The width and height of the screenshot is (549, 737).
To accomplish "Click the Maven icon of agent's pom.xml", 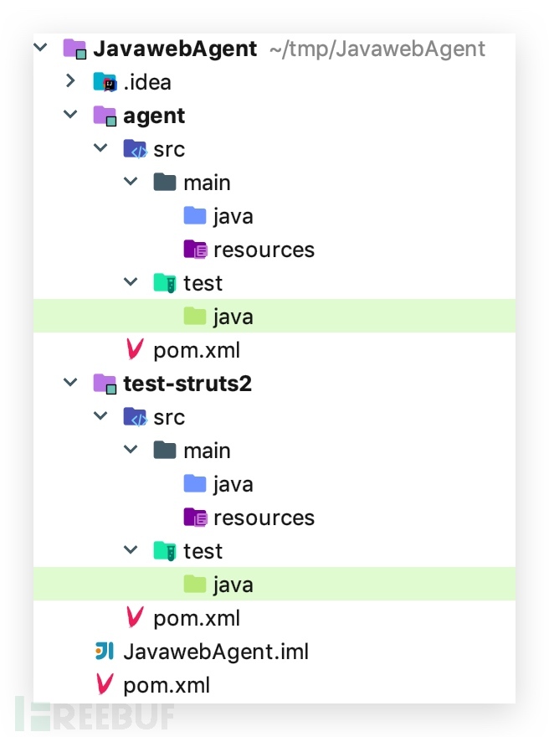I will tap(135, 350).
